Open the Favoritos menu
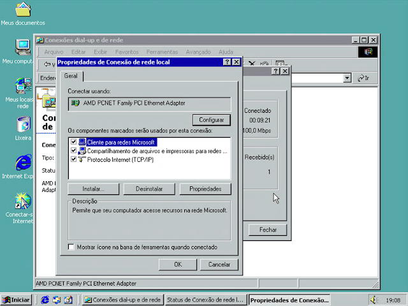This screenshot has width=408, height=306. click(127, 52)
